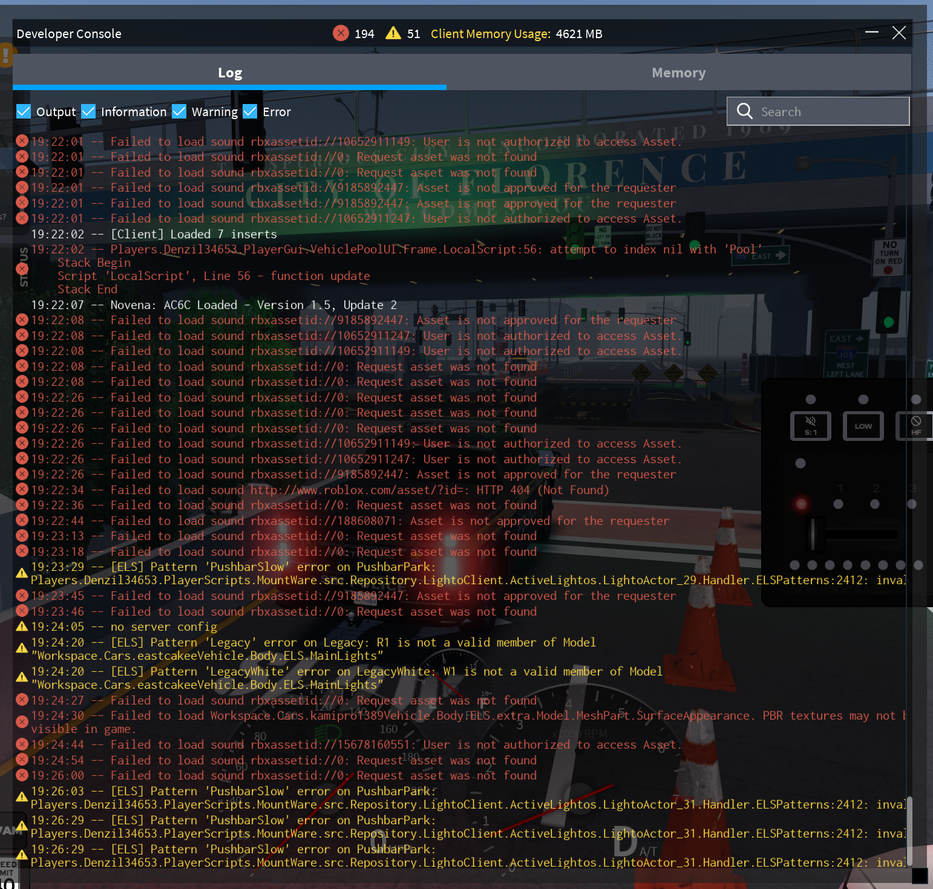
Task: Toggle the Information filter checkbox
Action: [88, 111]
